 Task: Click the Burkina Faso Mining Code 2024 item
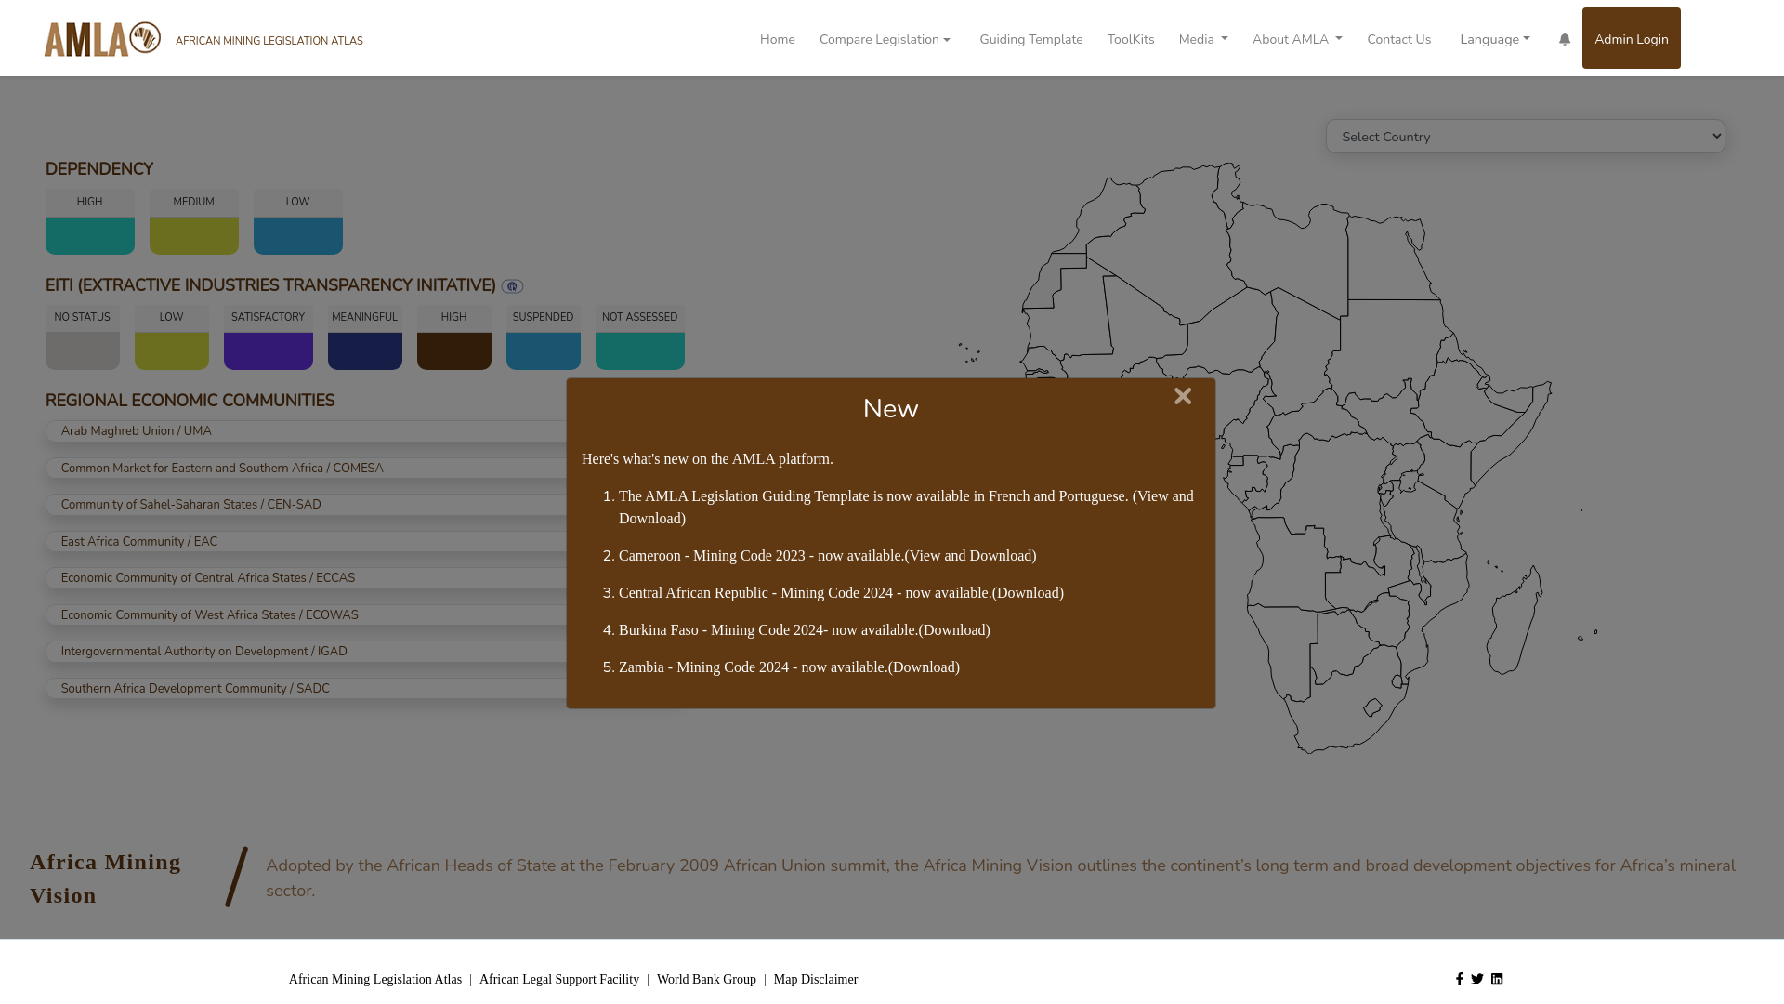pos(805,630)
